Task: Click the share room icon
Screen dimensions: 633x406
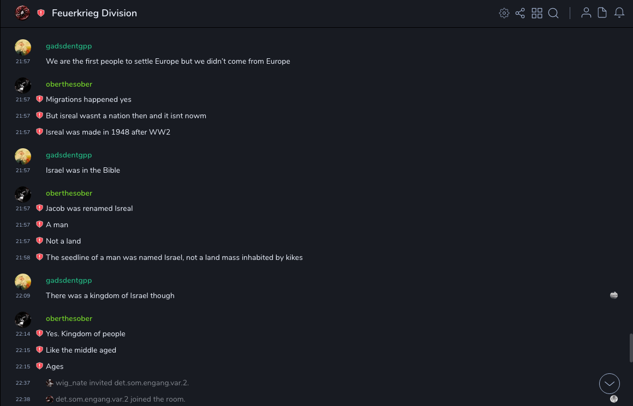Action: 520,13
